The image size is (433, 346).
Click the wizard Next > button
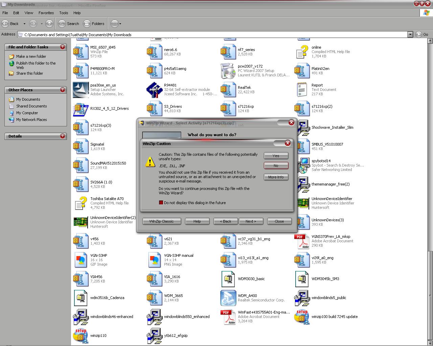point(251,221)
